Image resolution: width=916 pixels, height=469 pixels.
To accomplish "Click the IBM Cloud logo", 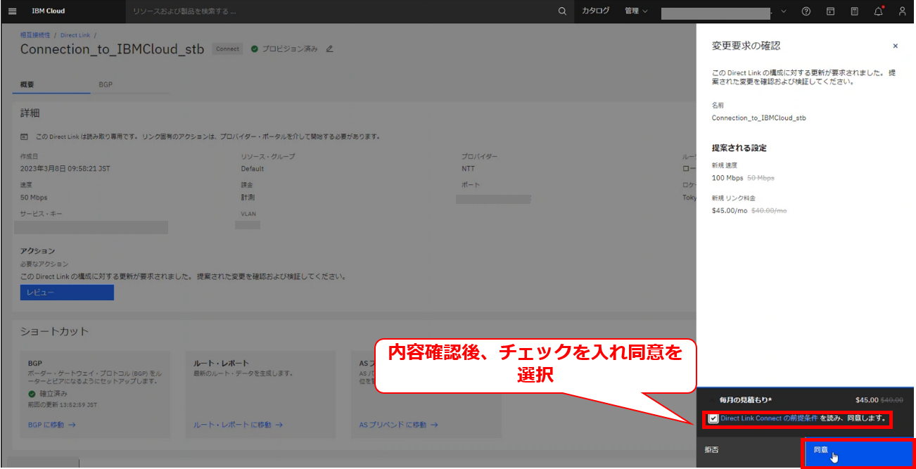I will point(49,11).
